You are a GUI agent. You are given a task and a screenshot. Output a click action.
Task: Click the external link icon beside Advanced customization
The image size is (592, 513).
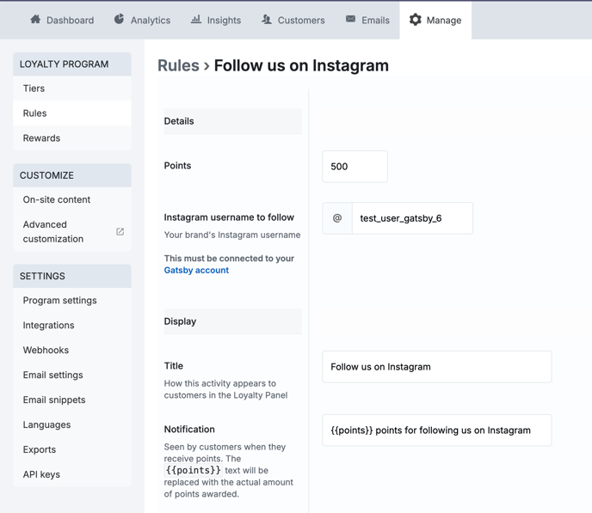[x=120, y=231]
